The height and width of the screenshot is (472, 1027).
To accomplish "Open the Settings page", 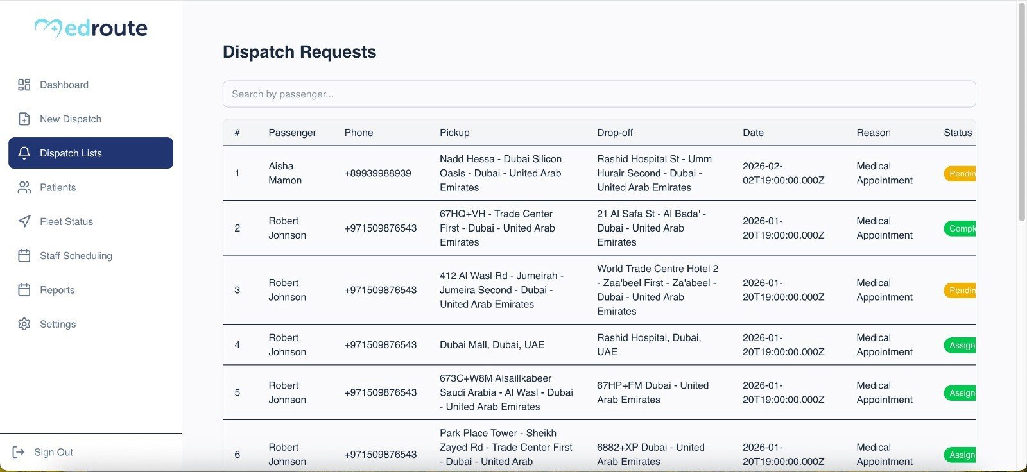I will click(91, 324).
